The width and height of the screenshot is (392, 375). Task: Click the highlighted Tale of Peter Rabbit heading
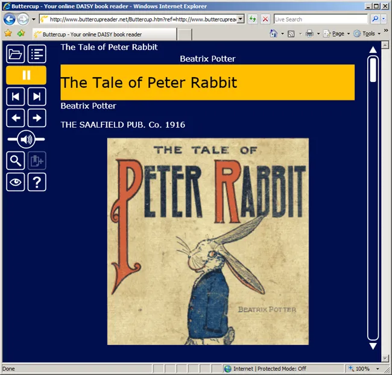coord(207,83)
